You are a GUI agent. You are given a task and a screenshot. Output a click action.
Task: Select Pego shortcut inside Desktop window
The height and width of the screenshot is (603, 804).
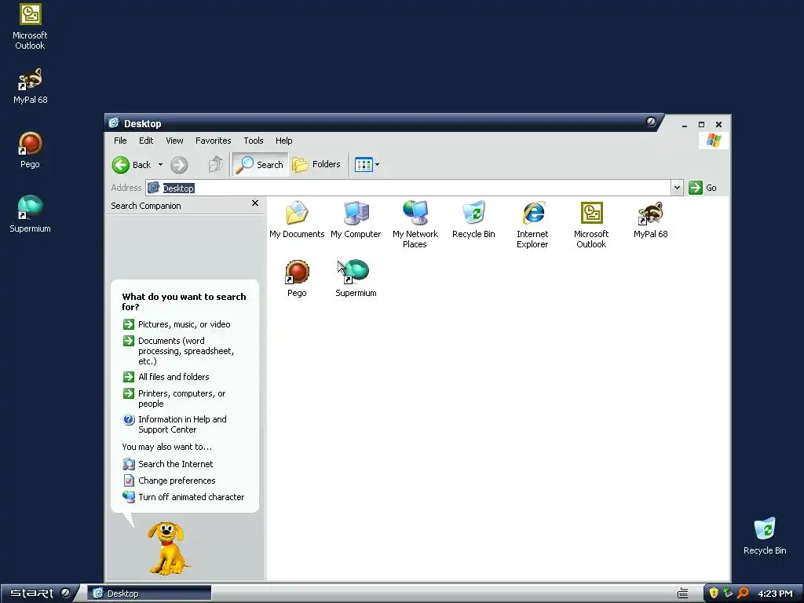pyautogui.click(x=297, y=272)
